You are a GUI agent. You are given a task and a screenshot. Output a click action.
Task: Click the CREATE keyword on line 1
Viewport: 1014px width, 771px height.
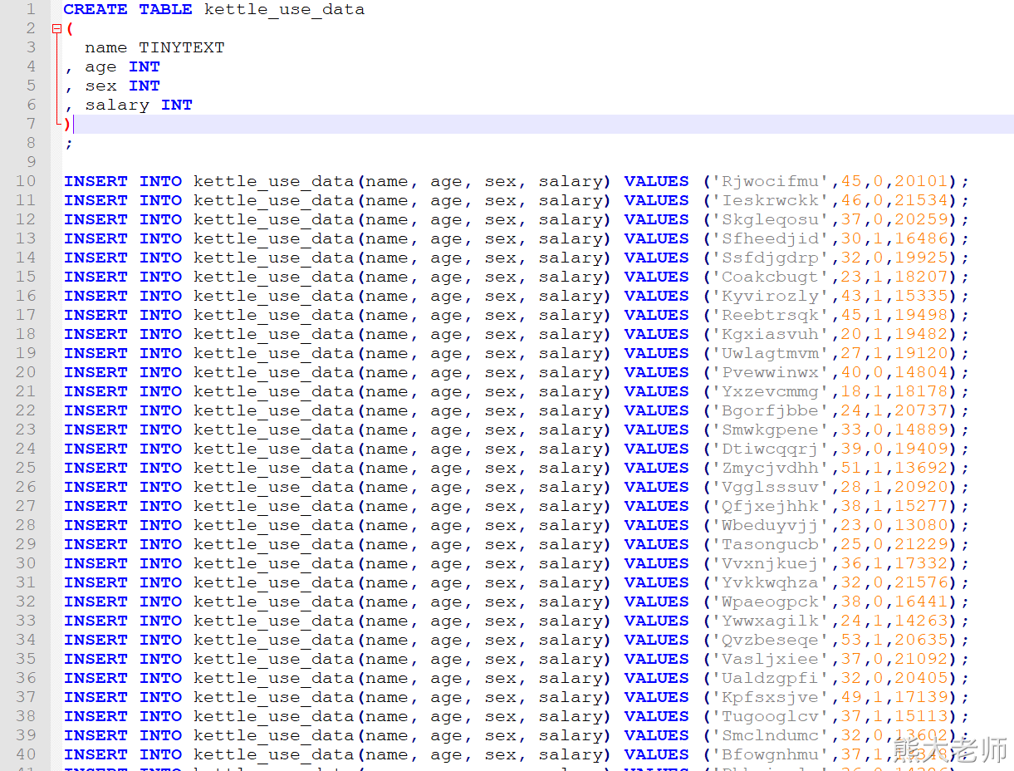tap(96, 10)
